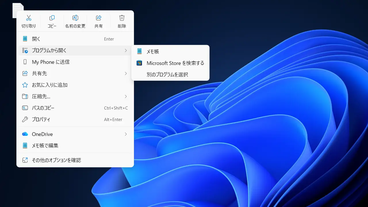
Task: Click My Phone に送信 phone icon
Action: (x=25, y=62)
